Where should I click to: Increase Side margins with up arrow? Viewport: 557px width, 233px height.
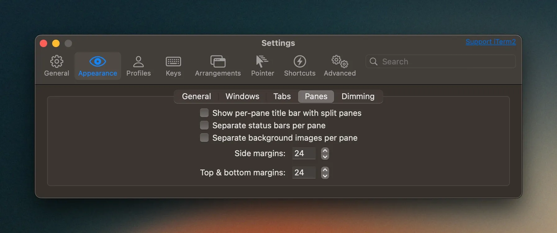[x=325, y=151]
